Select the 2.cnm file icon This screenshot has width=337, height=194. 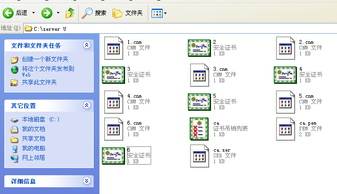click(286, 48)
